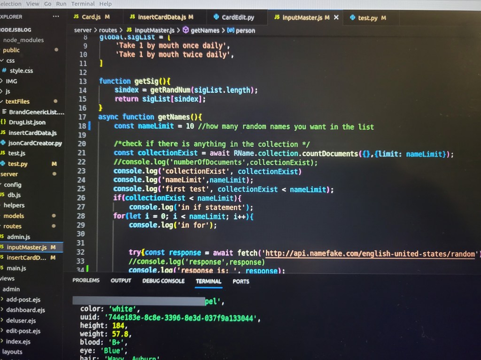Click the person breadcrumb item

click(x=245, y=30)
